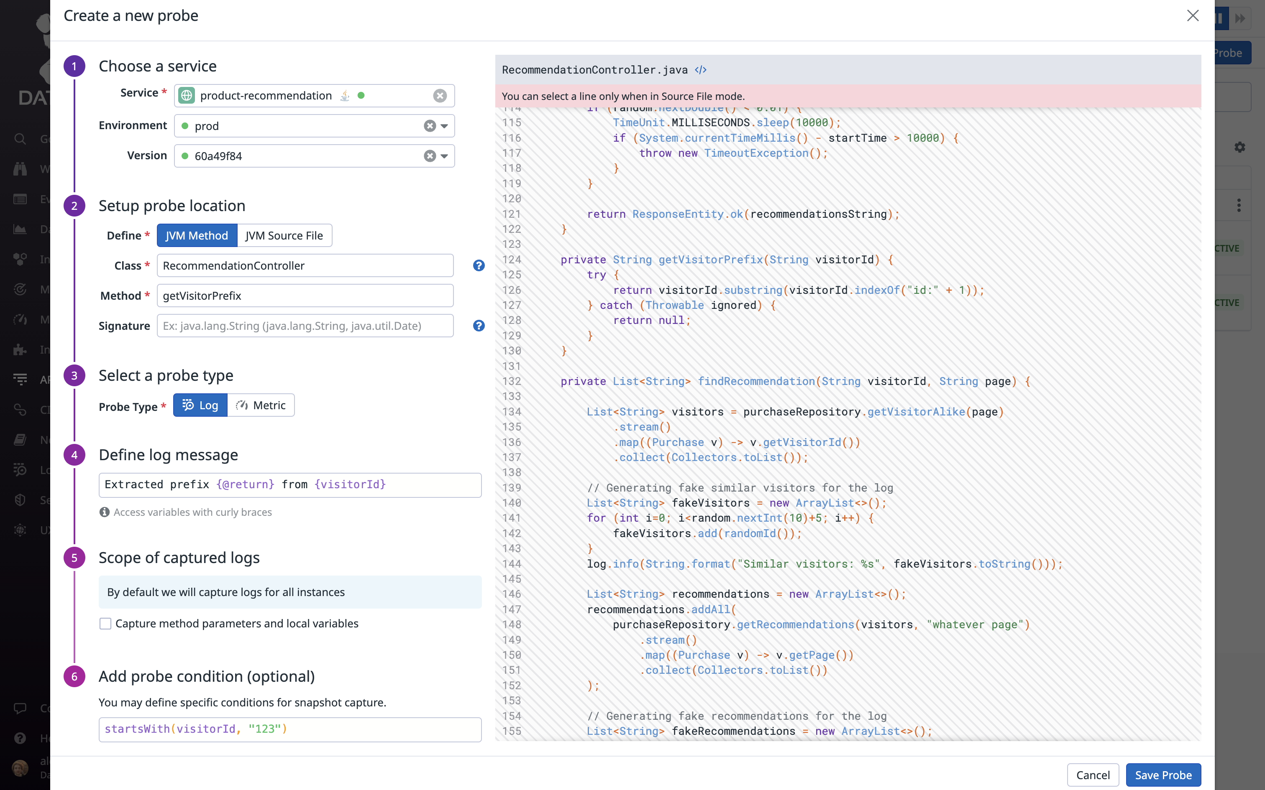Select the Metric probe type
Viewport: 1265px width, 790px height.
click(x=261, y=405)
